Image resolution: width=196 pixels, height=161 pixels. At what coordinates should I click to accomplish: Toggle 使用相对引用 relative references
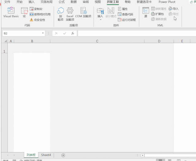40,14
